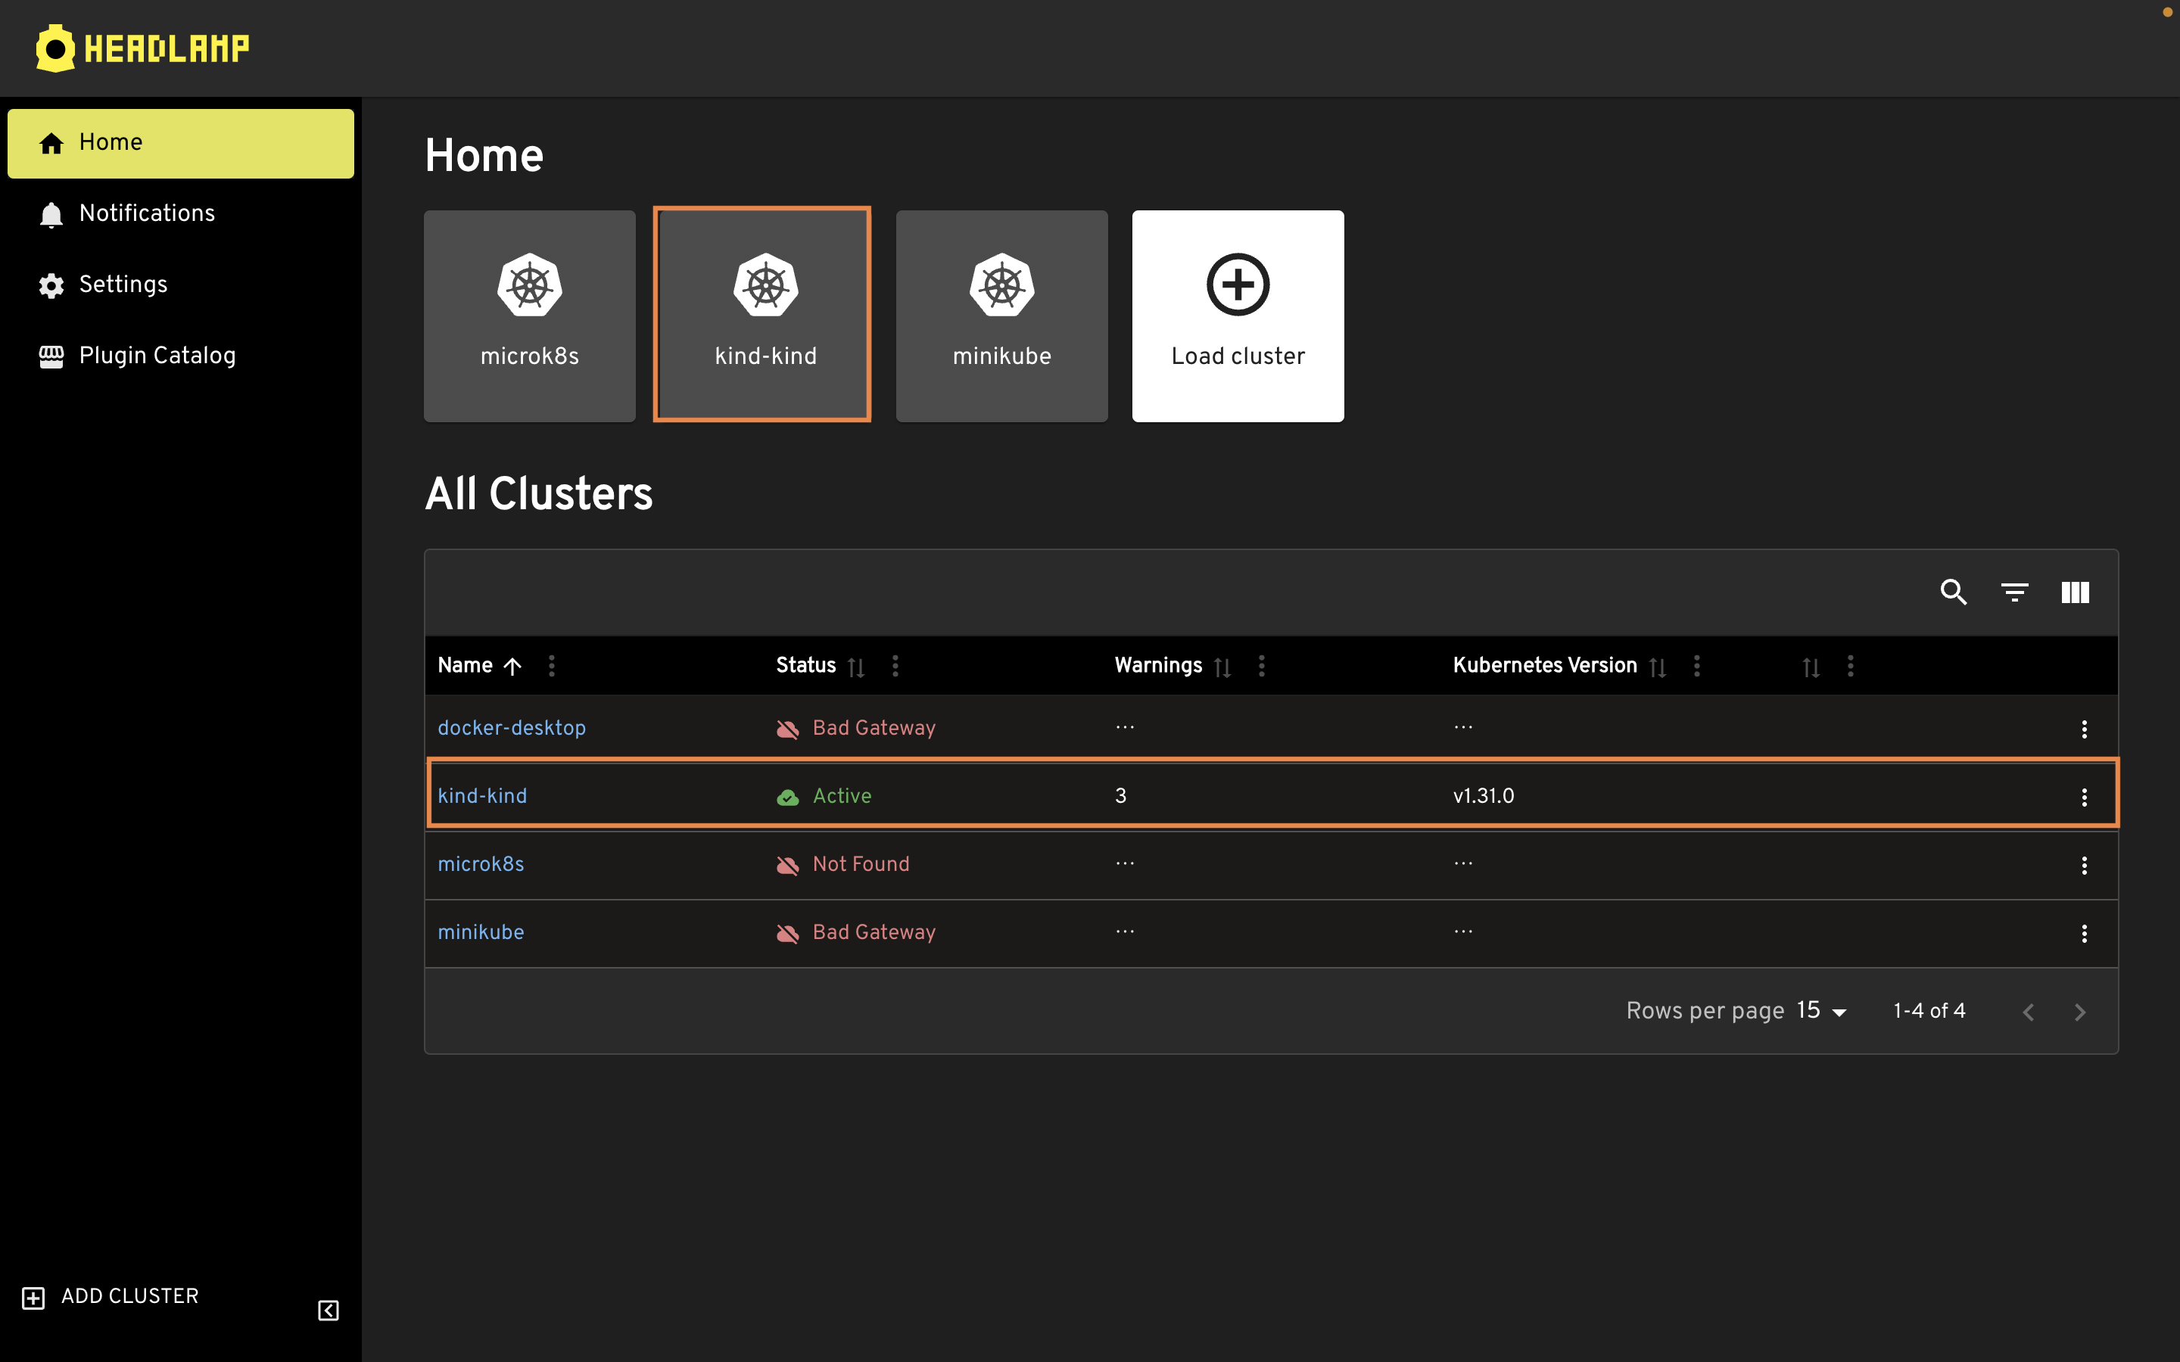Image resolution: width=2180 pixels, height=1362 pixels.
Task: Open actions menu for docker-desktop row
Action: (x=2084, y=729)
